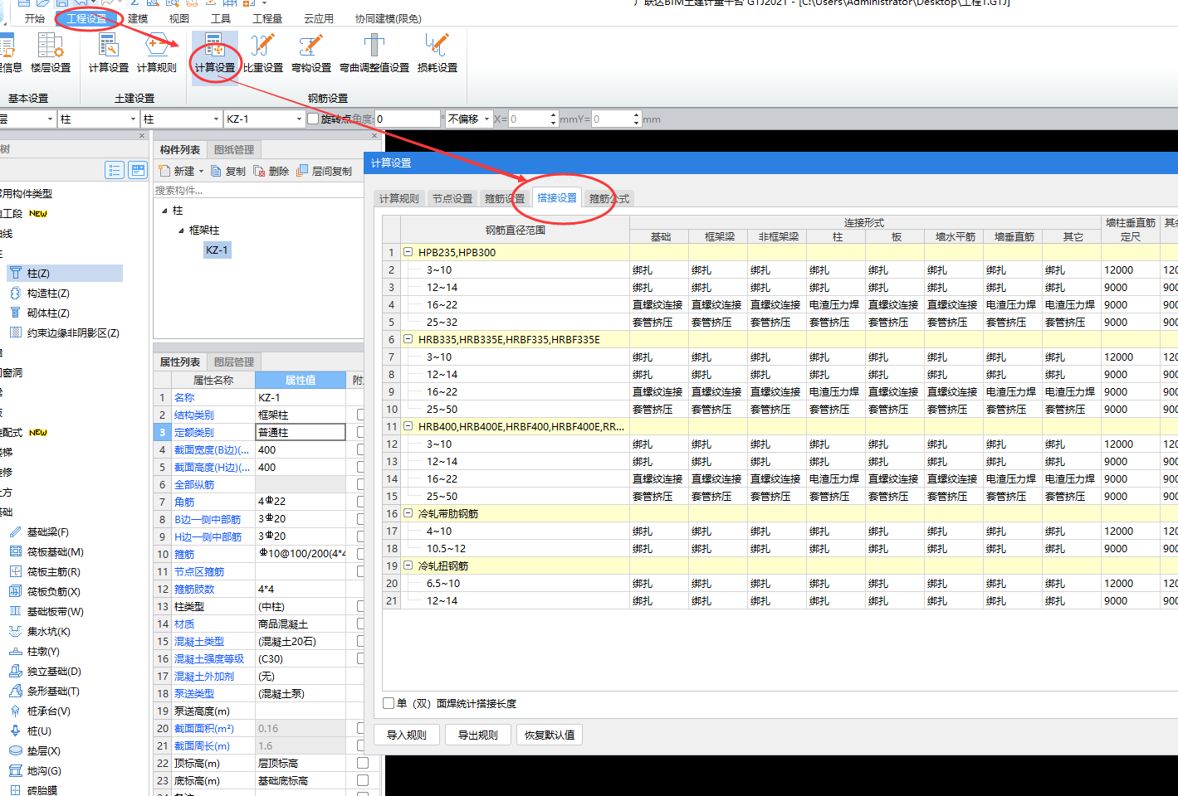Open 弯钩设置 icon

point(311,53)
